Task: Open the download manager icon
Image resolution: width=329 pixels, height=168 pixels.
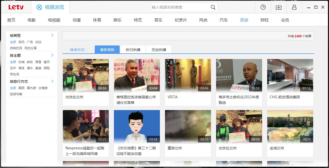Action: (x=278, y=7)
